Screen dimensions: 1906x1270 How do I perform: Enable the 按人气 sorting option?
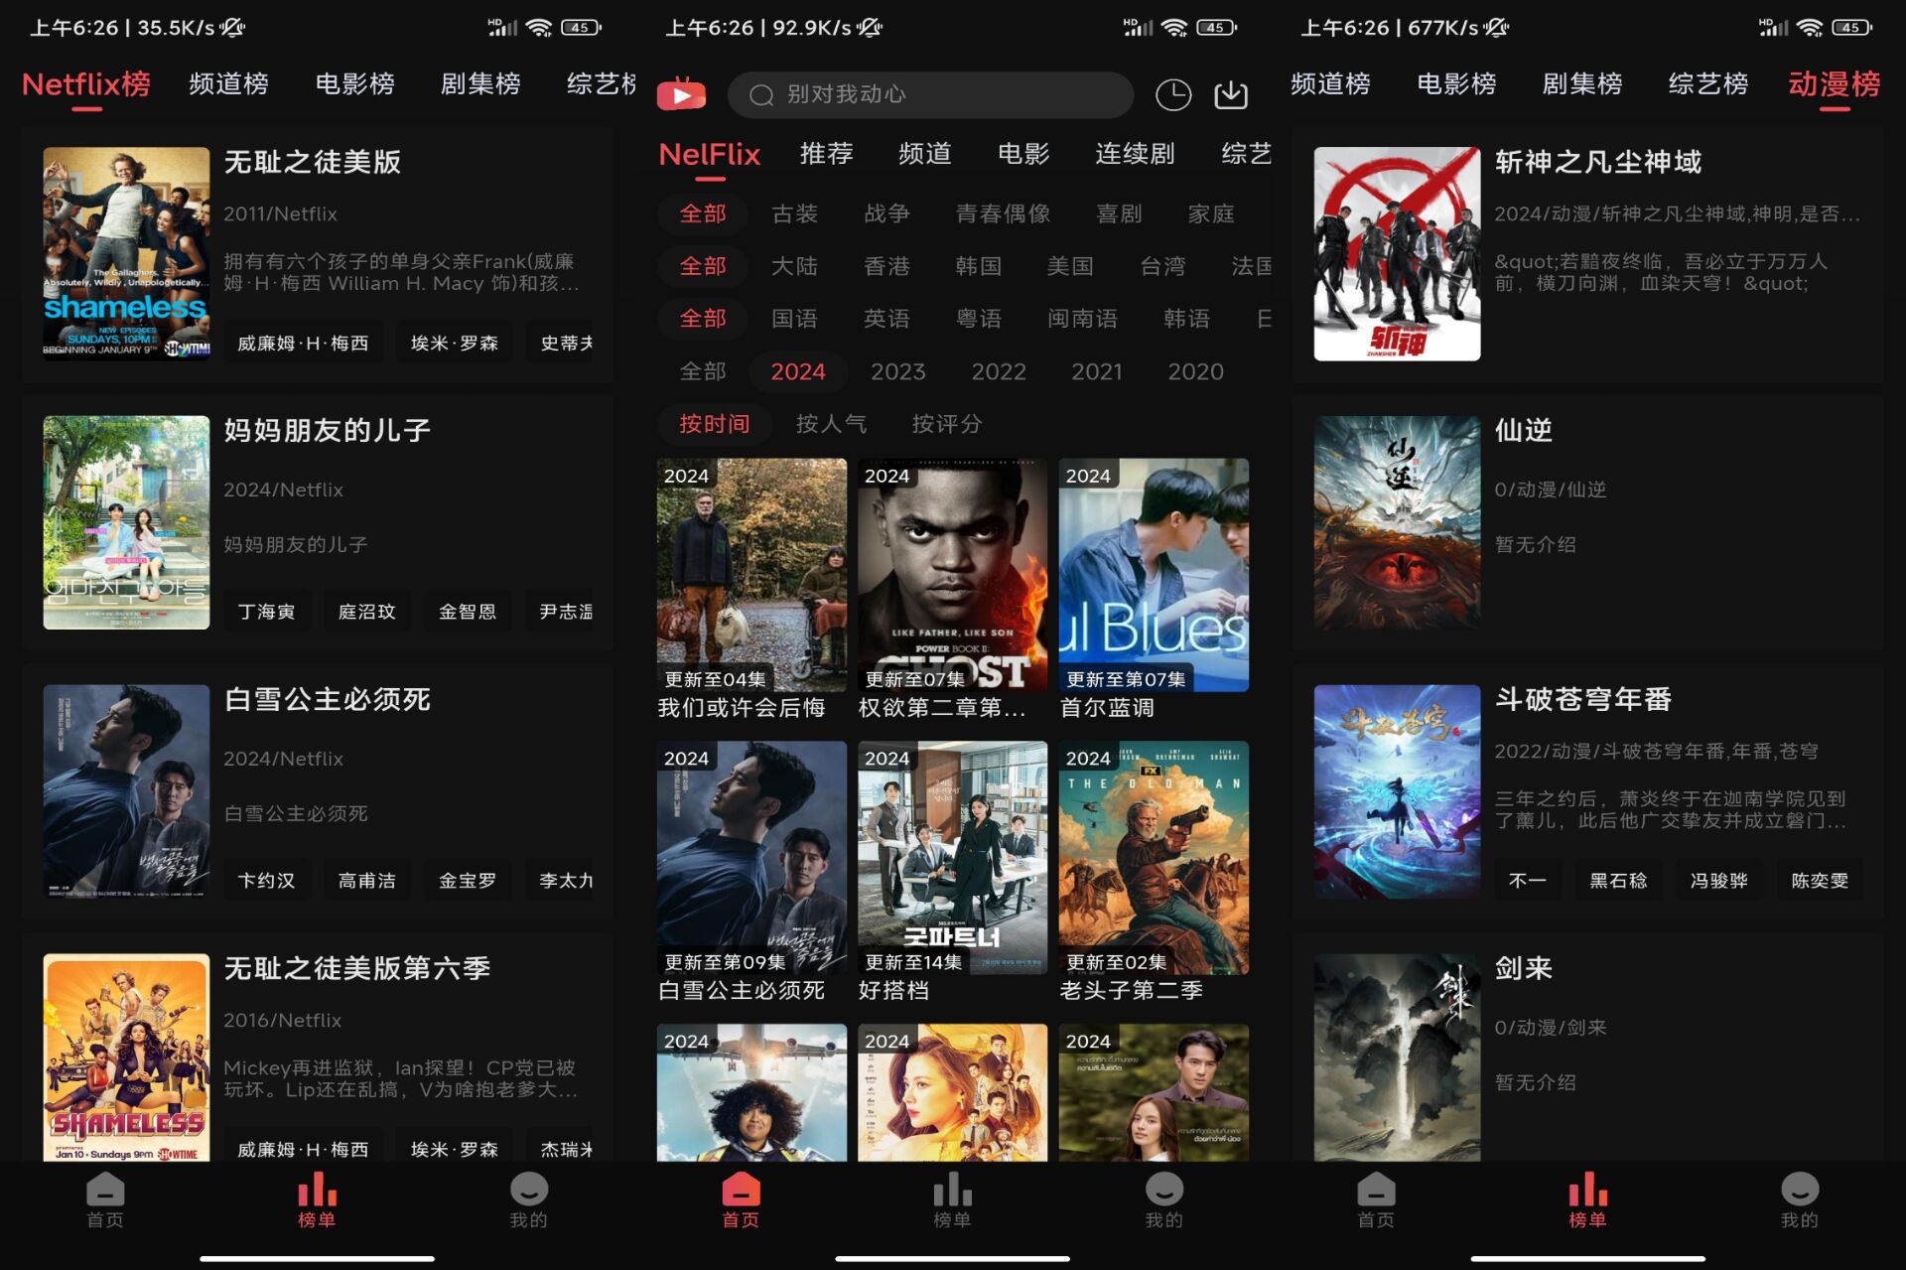[831, 424]
